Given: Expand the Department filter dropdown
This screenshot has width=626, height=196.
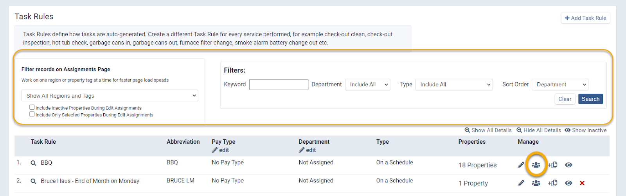Looking at the screenshot, I should coord(367,85).
